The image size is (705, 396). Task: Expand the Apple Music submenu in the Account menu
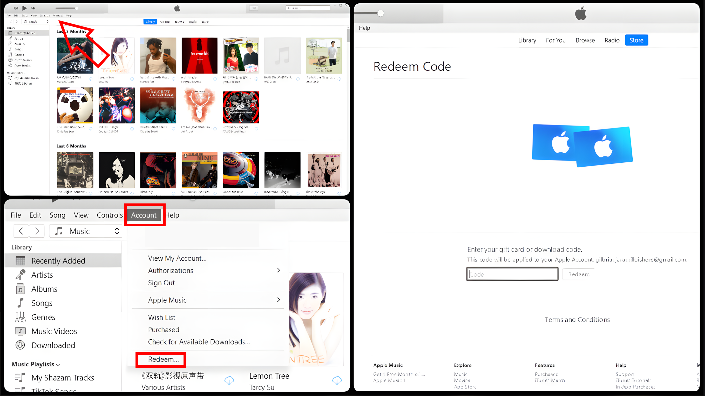tap(278, 300)
